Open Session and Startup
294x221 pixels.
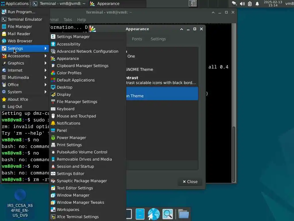click(87, 166)
